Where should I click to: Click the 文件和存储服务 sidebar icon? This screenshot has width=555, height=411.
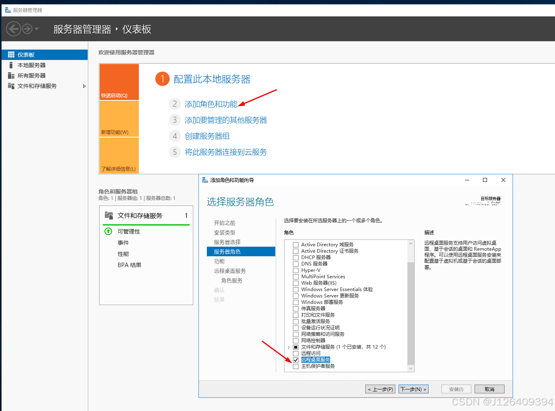pos(11,86)
